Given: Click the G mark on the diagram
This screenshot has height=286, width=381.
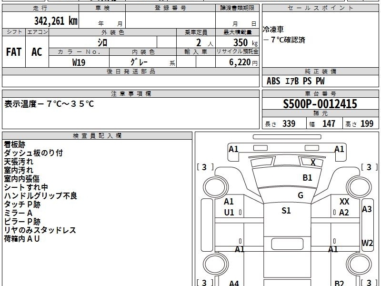Looking at the screenshot, I should [301, 195].
